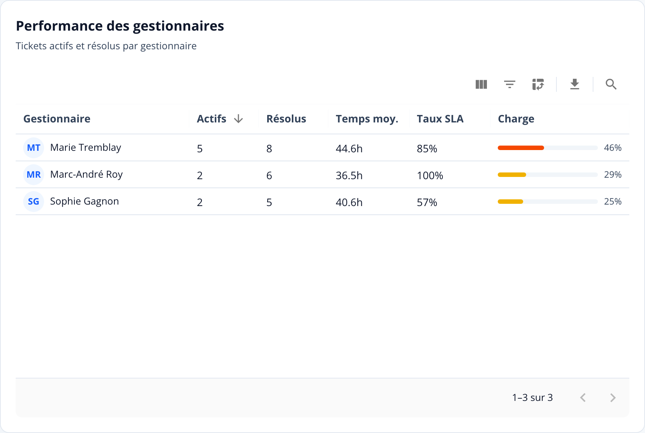Click Marie Tremblay's red charge bar
The image size is (645, 433).
pos(521,148)
